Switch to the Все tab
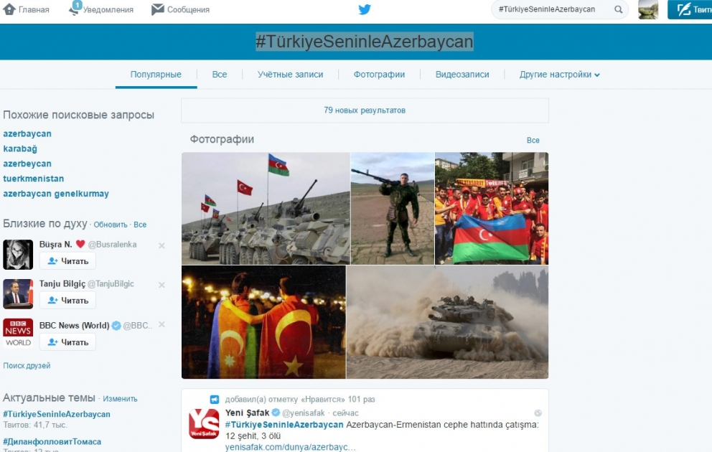 click(220, 75)
